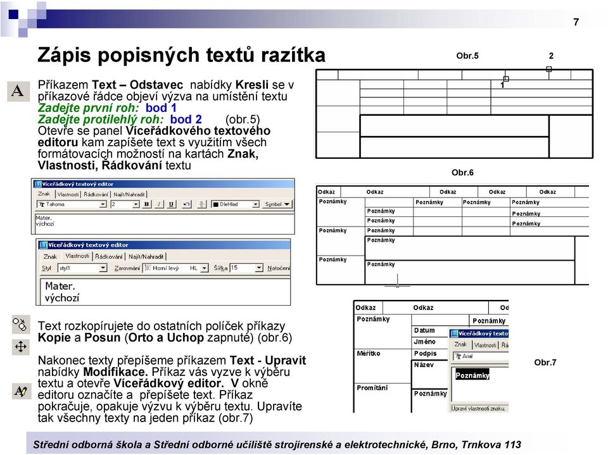Click the Text - Upravit edit icon

(x=20, y=391)
